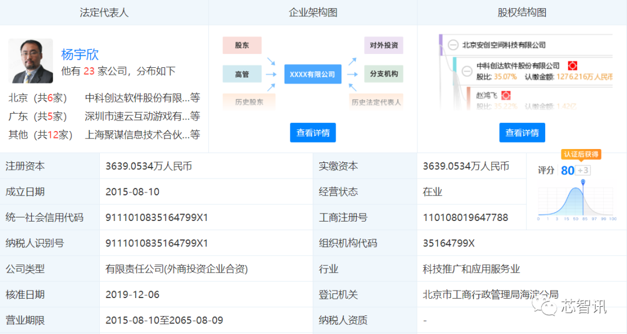The image size is (627, 334).
Task: Click credit code beside 统一社会信用代码
Action: pyautogui.click(x=157, y=217)
